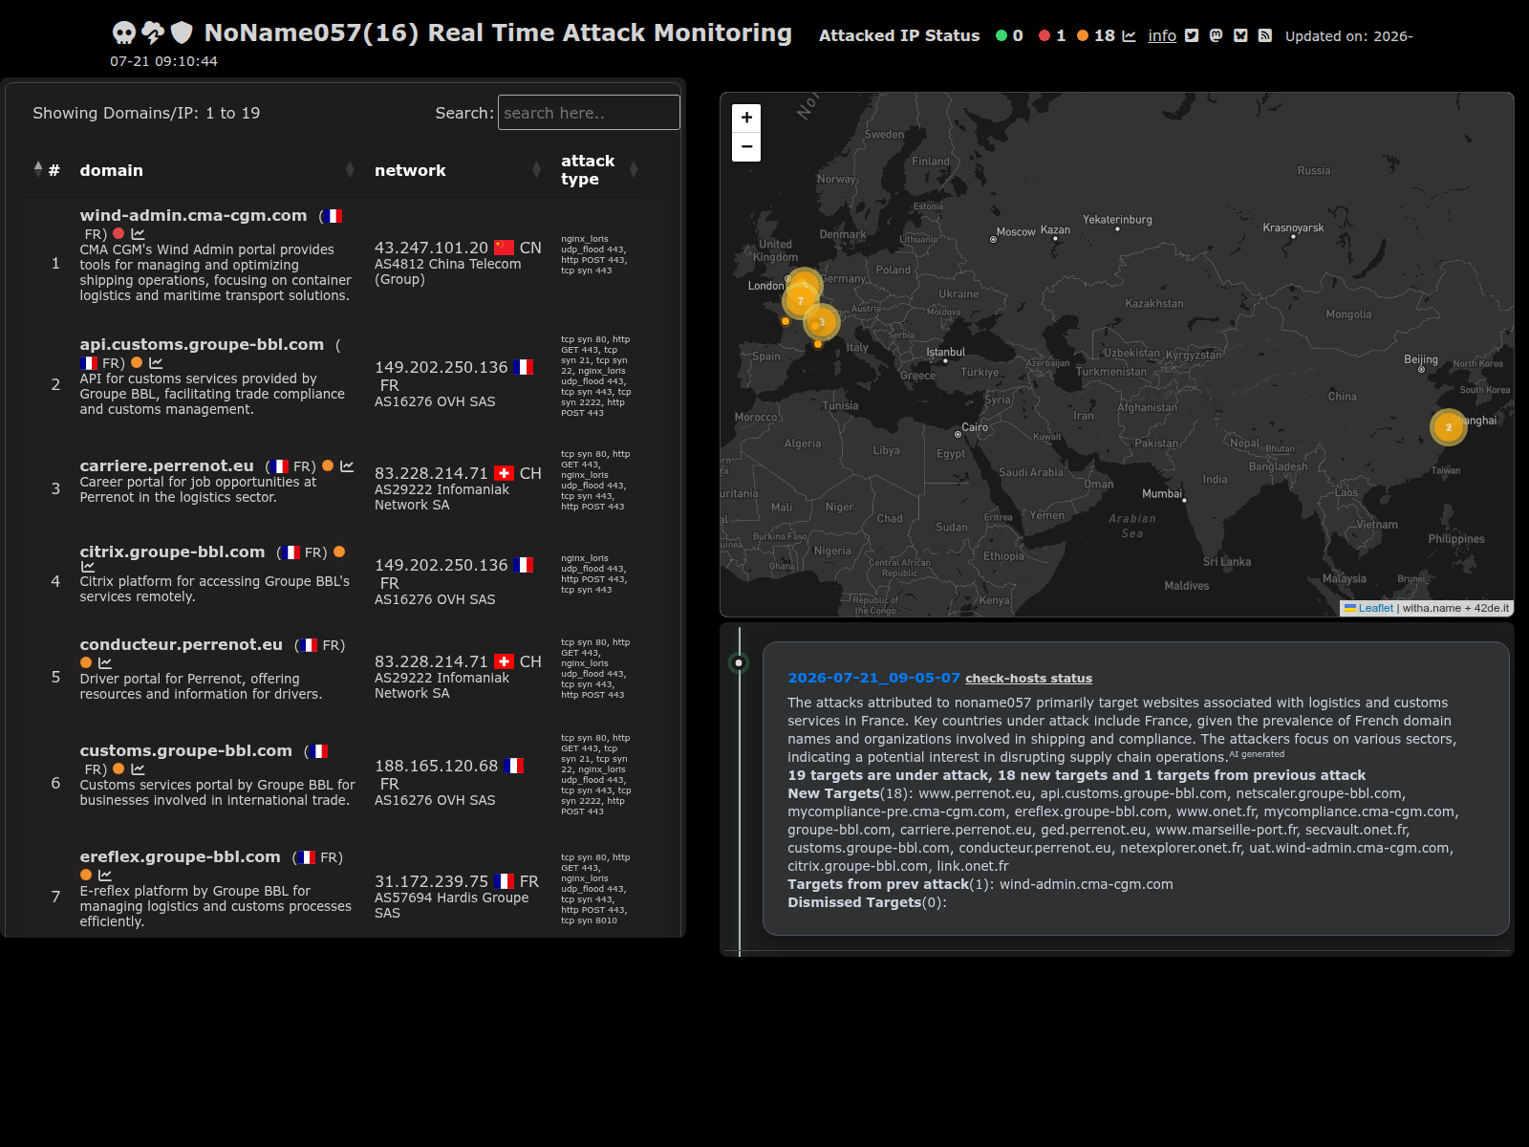Click domain name carriere.perrenot.eu

pos(166,465)
